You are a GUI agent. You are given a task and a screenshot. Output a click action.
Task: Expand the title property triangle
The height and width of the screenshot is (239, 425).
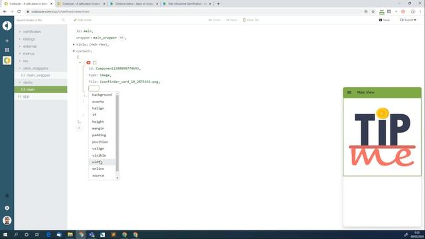74,44
